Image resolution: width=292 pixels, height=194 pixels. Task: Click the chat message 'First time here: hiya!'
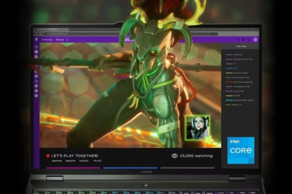[237, 77]
